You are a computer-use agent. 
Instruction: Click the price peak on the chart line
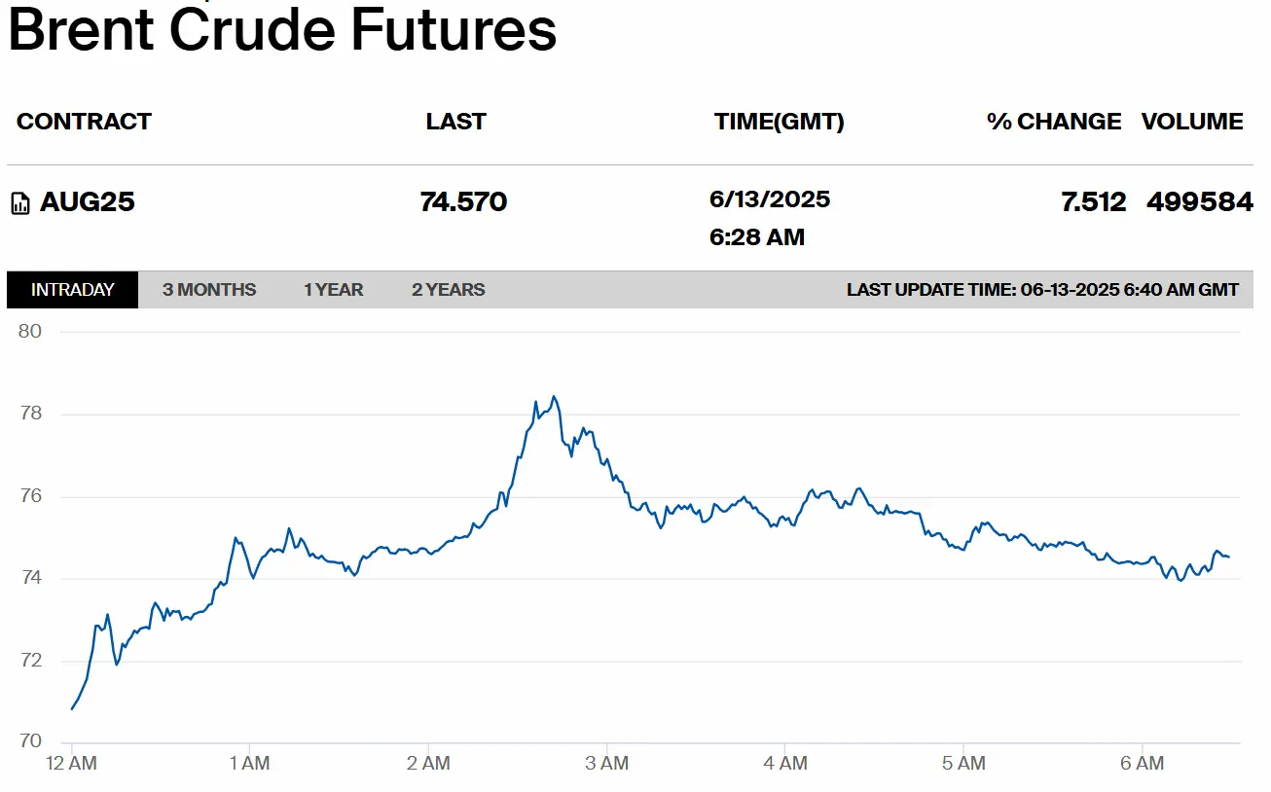click(x=553, y=396)
